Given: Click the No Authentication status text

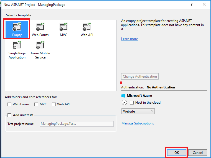Looking at the screenshot, I should coord(161,87).
